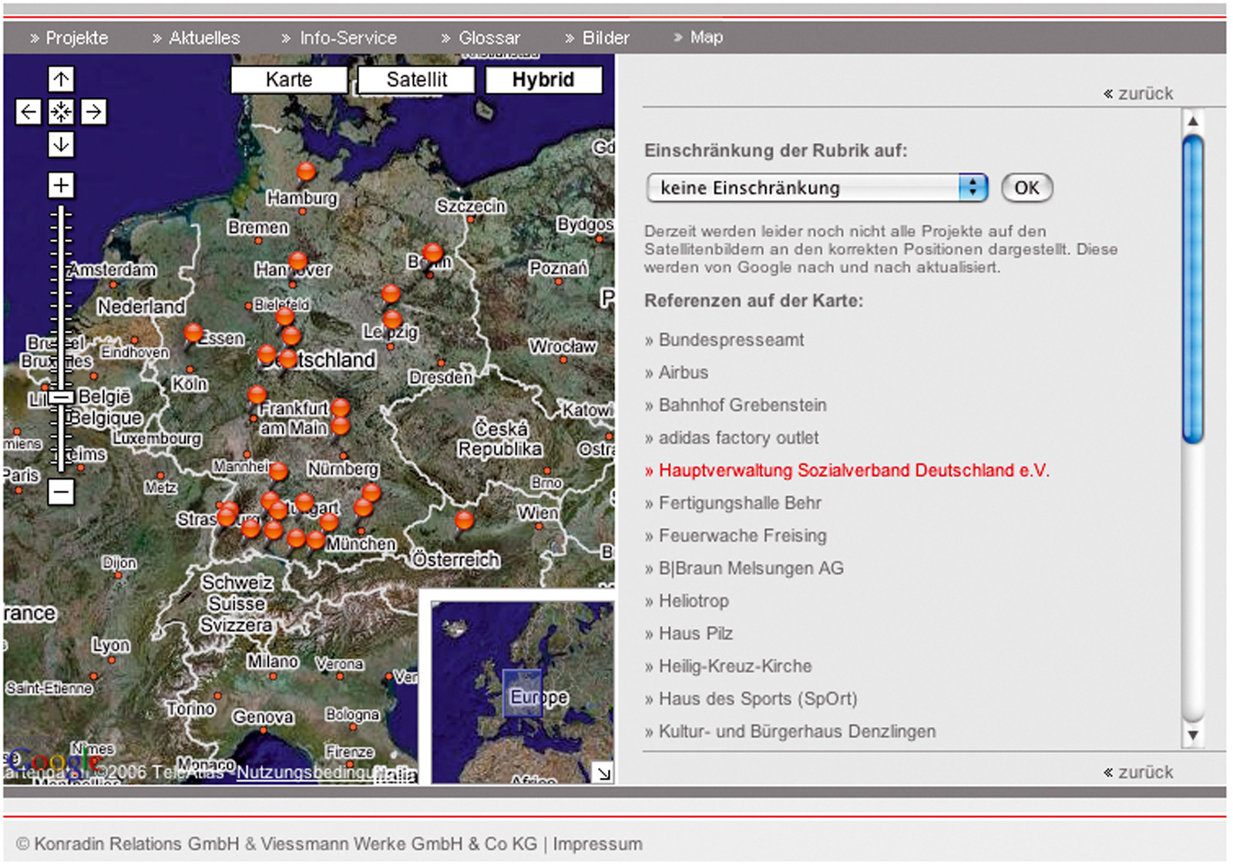Click the map marker near Mannheim
The image size is (1233, 868).
pyautogui.click(x=279, y=471)
